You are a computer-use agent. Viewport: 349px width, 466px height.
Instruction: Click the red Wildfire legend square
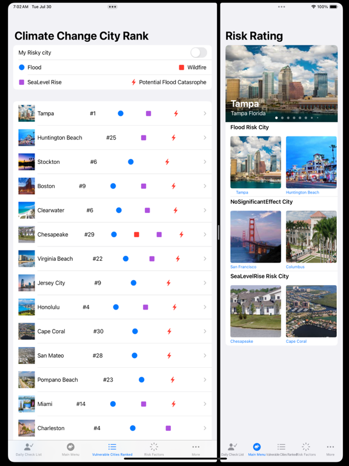pos(182,67)
